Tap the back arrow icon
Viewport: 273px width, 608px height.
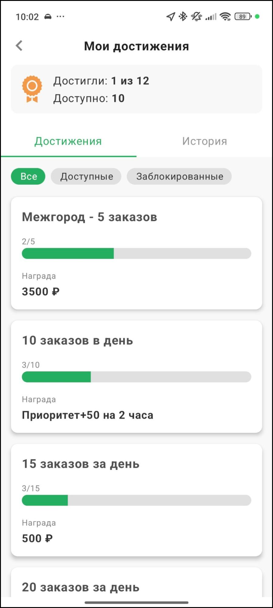(x=19, y=46)
